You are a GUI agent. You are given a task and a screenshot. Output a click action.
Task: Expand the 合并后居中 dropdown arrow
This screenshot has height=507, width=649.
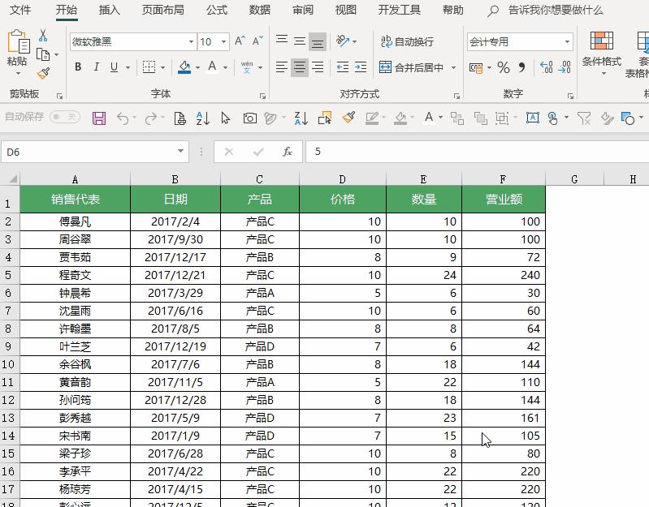click(453, 67)
